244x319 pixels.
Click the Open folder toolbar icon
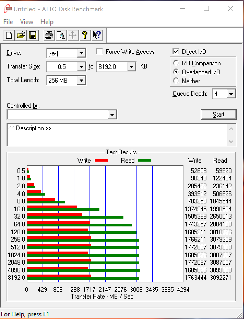(x=21, y=35)
